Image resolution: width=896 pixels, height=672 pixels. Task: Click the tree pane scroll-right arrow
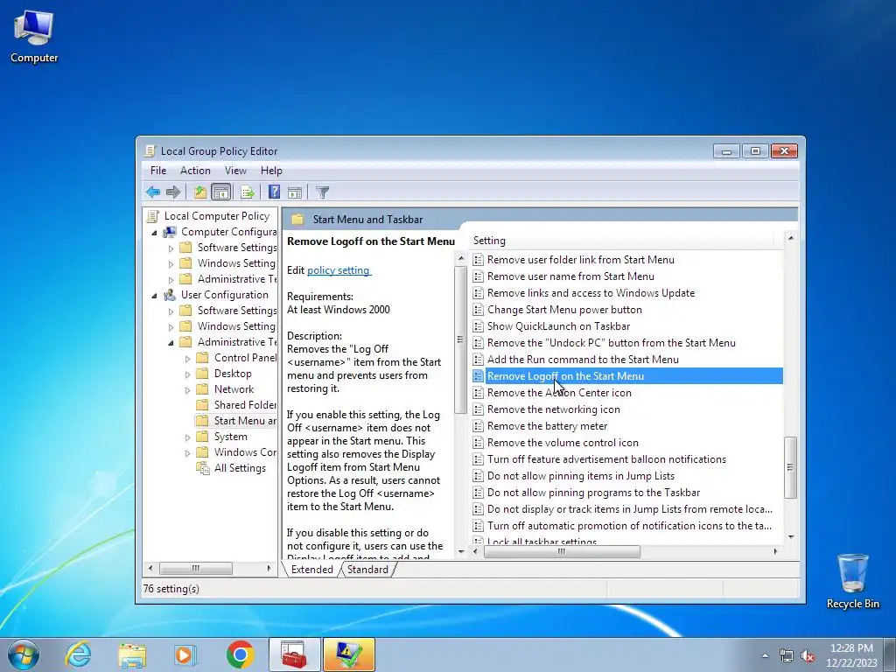point(269,568)
